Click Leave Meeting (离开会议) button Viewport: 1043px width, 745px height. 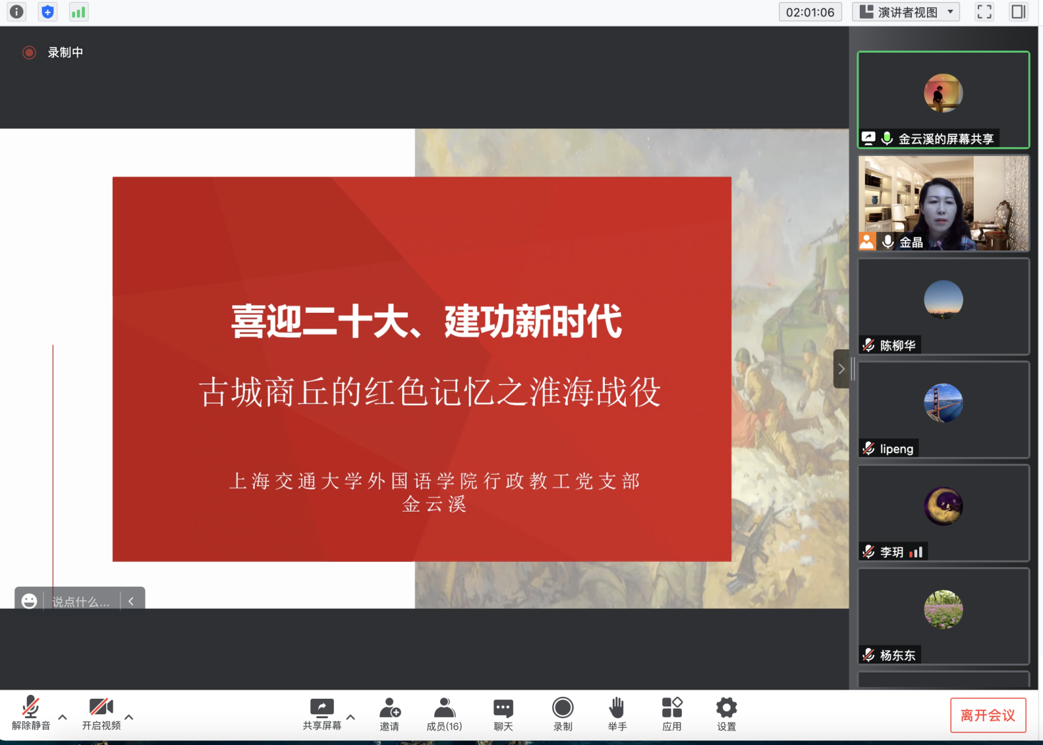[x=988, y=715]
